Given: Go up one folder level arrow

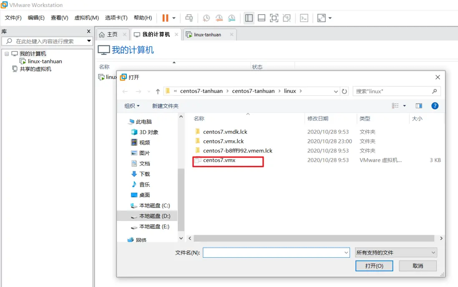Looking at the screenshot, I should click(158, 91).
